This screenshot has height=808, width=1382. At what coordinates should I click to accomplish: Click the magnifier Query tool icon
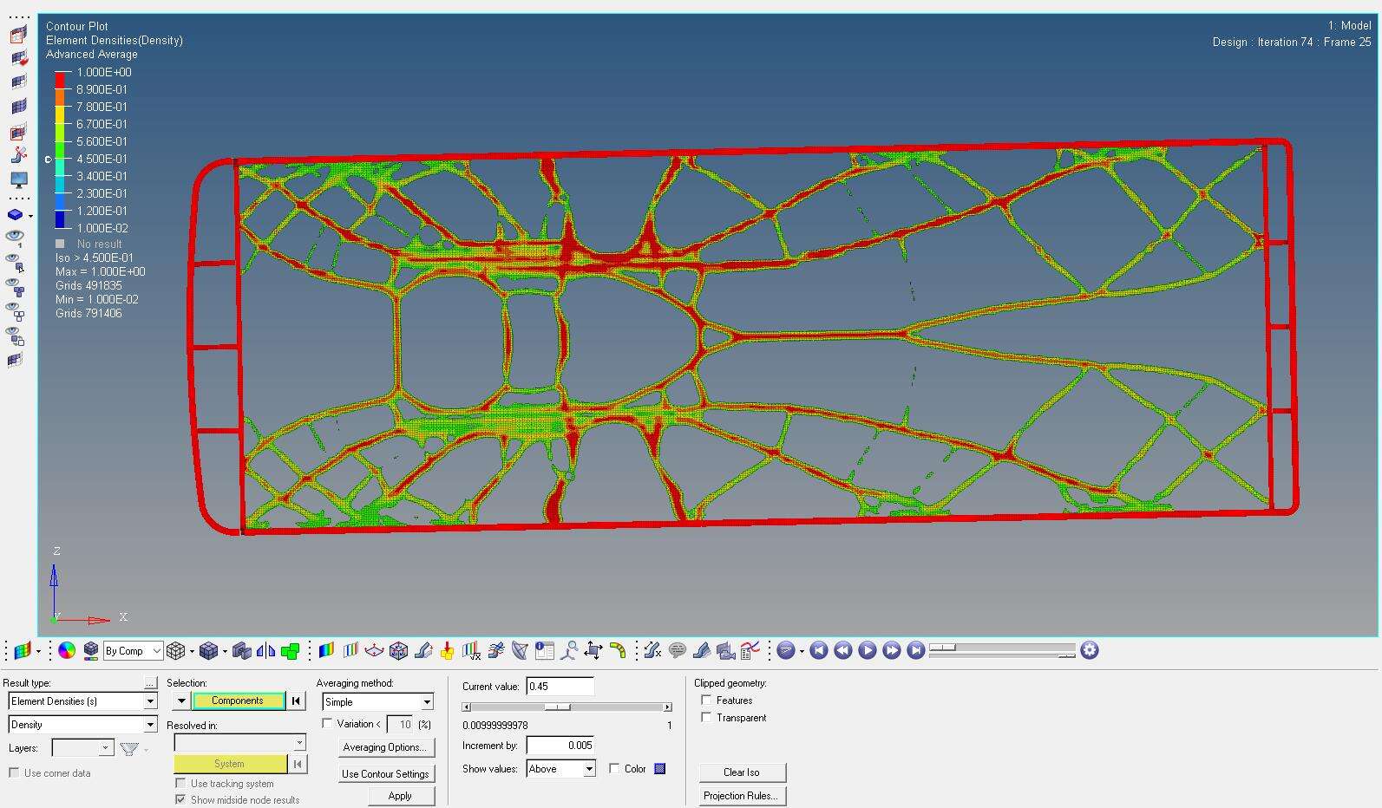[570, 650]
